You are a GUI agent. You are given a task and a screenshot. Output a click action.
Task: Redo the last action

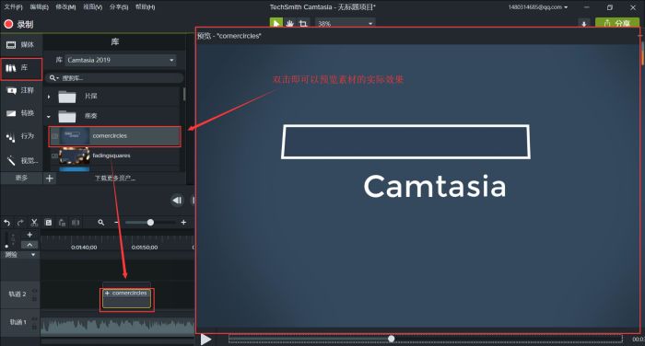pyautogui.click(x=20, y=223)
